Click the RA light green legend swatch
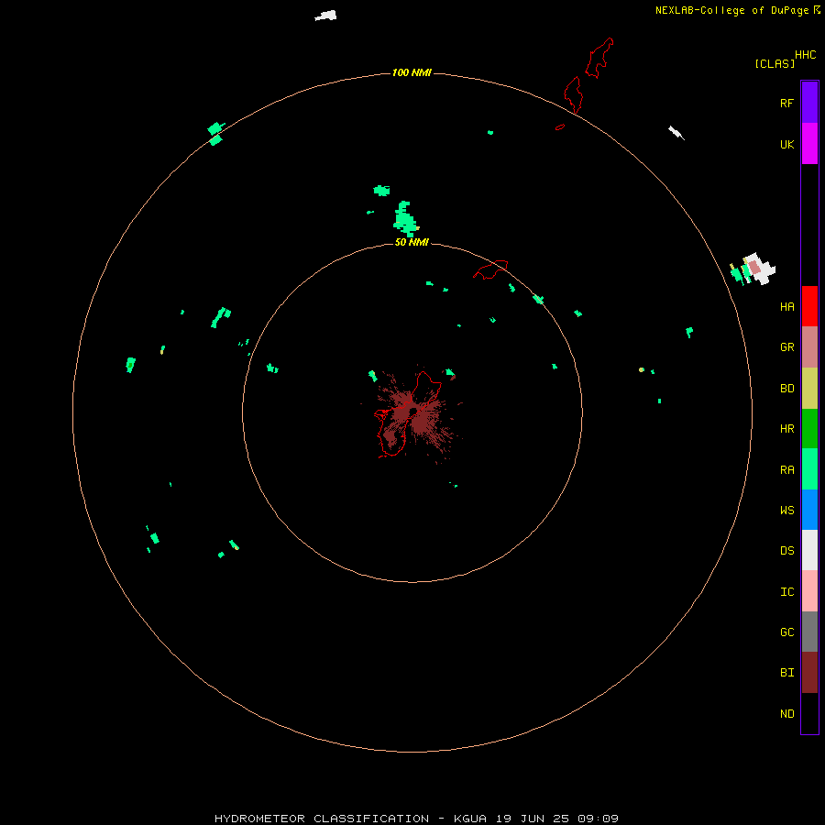 809,468
